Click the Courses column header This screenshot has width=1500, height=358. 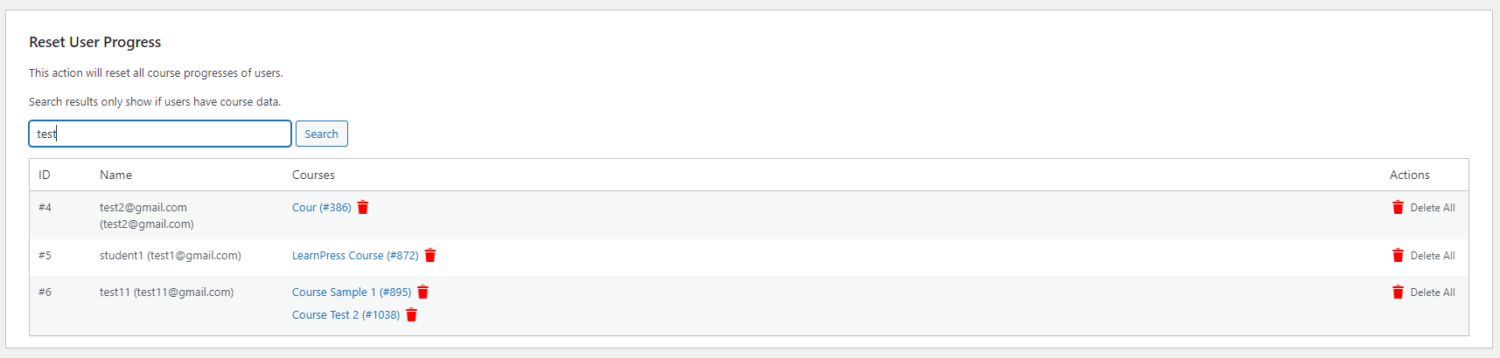pyautogui.click(x=313, y=175)
